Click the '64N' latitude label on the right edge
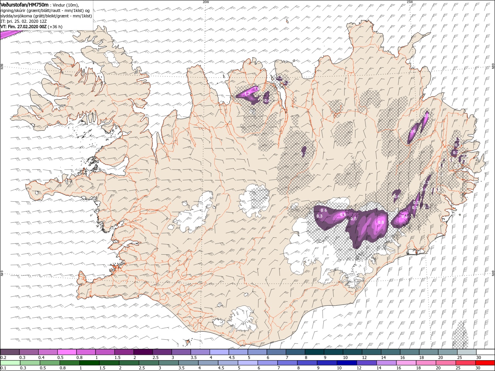Viewport: 495px width, 371px height. pyautogui.click(x=493, y=273)
